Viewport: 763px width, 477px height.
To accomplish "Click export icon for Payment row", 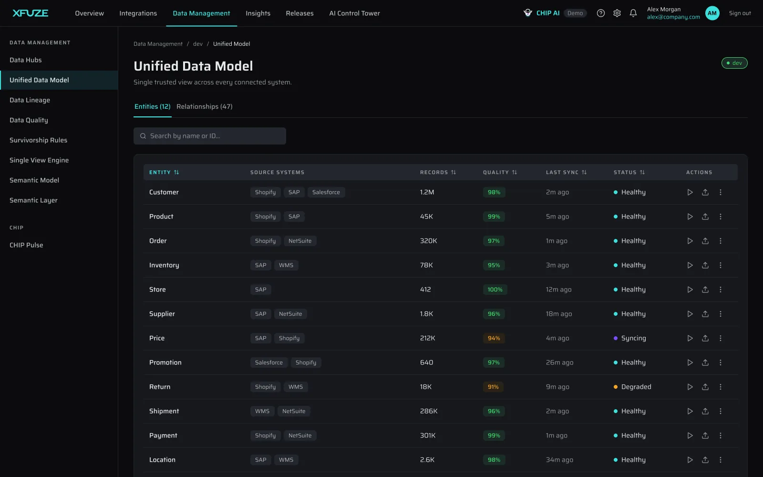I will pyautogui.click(x=705, y=436).
